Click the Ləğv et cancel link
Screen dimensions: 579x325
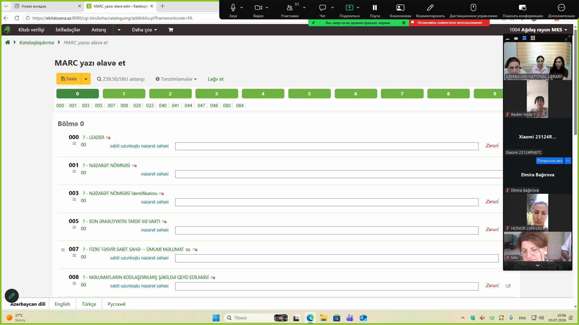click(x=216, y=79)
